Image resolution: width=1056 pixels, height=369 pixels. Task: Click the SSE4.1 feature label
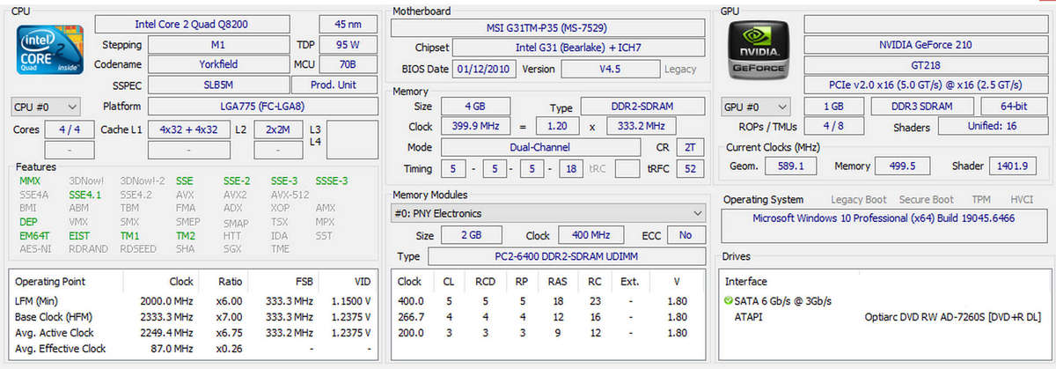(86, 195)
